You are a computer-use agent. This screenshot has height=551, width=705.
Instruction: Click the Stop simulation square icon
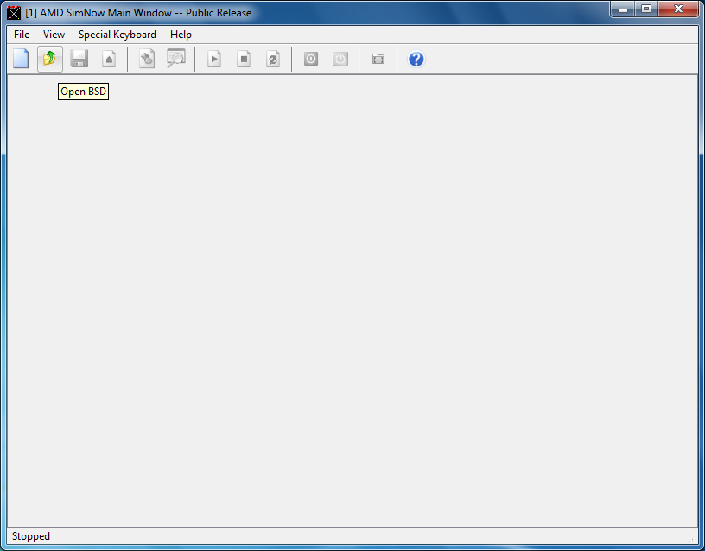click(244, 59)
